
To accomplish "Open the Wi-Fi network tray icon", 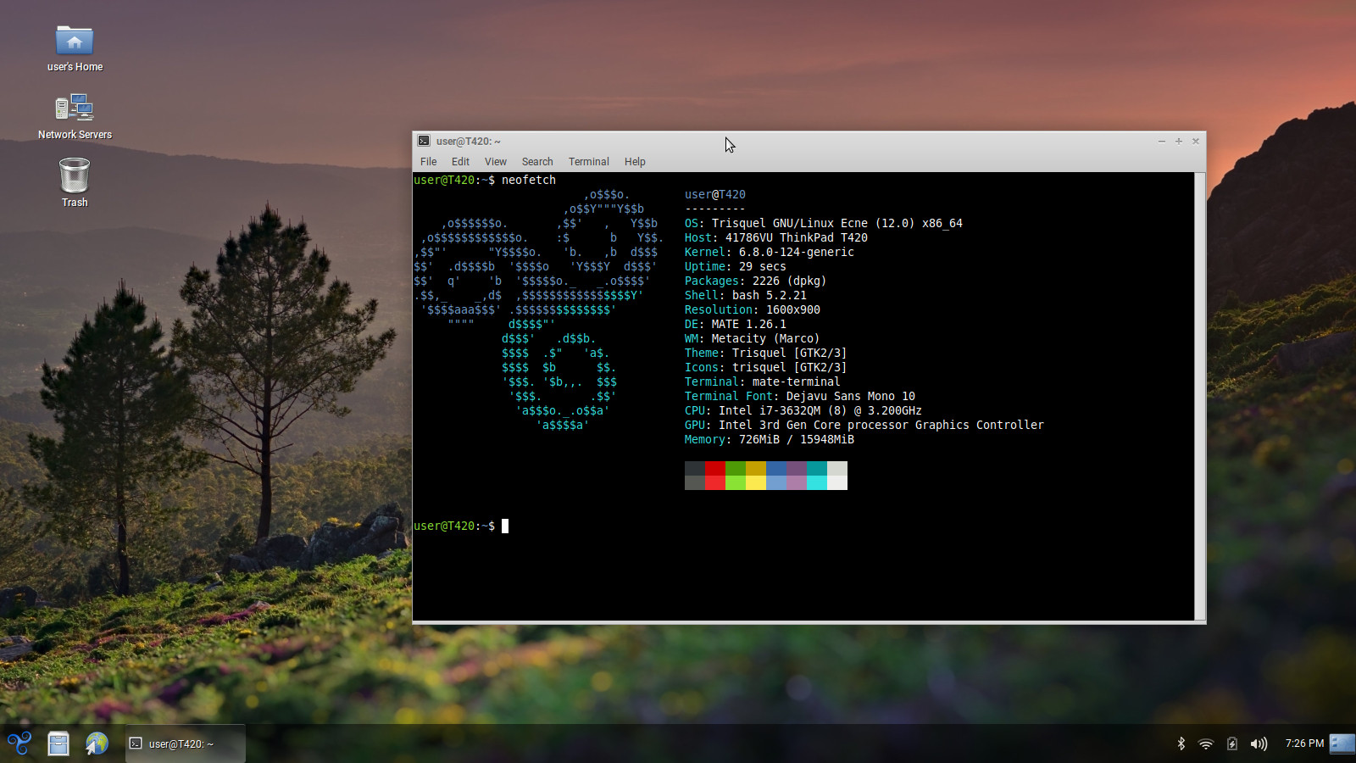I will (1206, 744).
